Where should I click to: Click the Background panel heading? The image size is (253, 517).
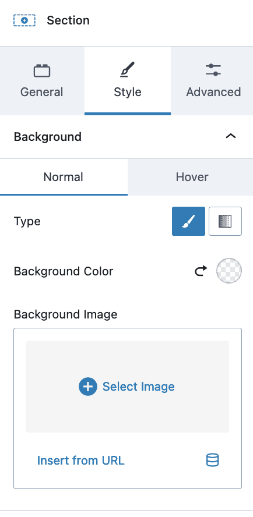[48, 136]
